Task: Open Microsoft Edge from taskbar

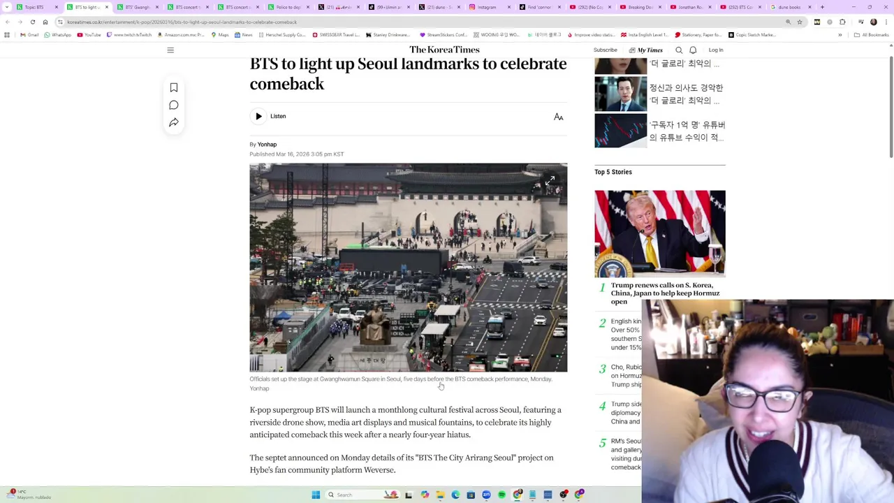Action: [455, 495]
